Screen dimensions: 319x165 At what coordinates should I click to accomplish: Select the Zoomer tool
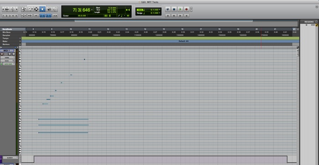pyautogui.click(x=24, y=9)
